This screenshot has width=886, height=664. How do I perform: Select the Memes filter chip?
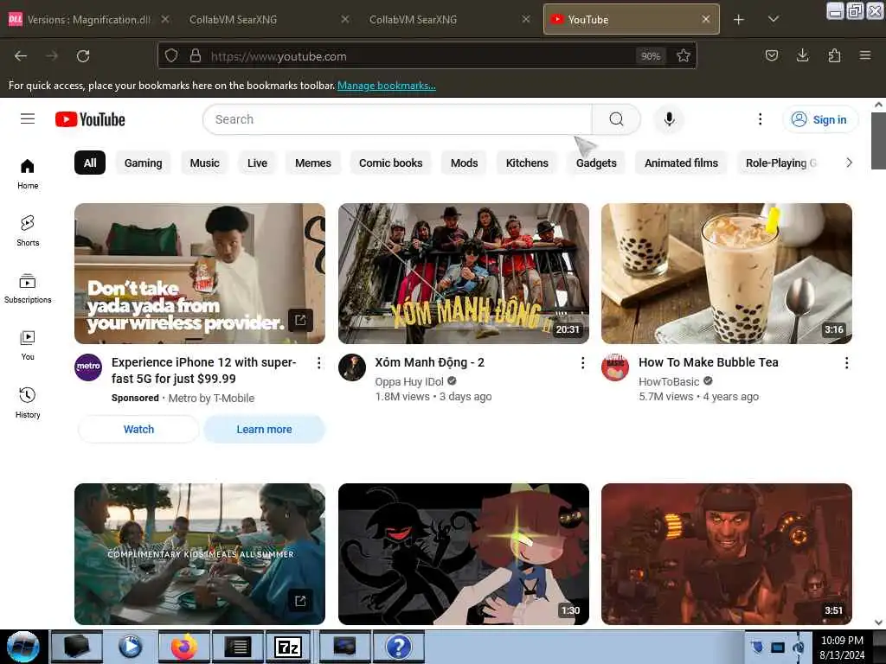pos(313,163)
